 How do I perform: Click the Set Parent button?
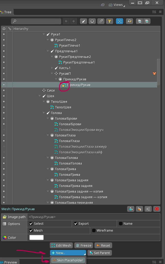coord(100,253)
